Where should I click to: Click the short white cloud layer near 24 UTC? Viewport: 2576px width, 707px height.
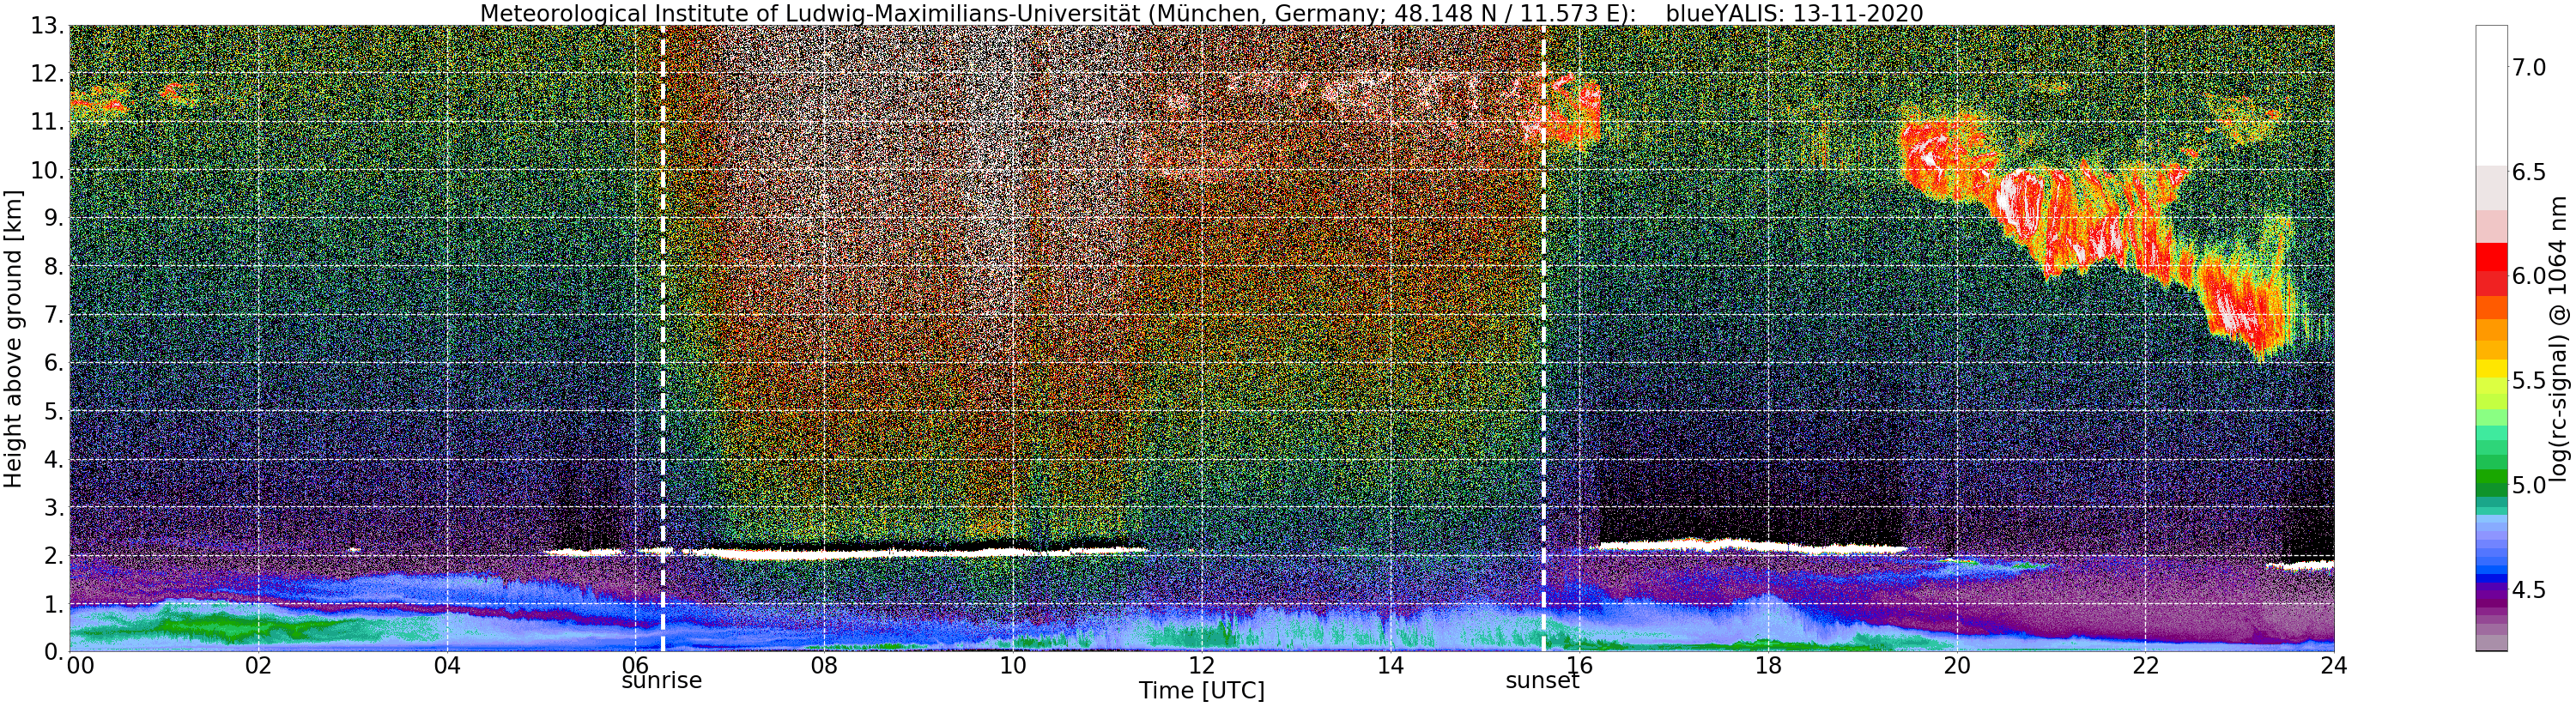point(2300,565)
